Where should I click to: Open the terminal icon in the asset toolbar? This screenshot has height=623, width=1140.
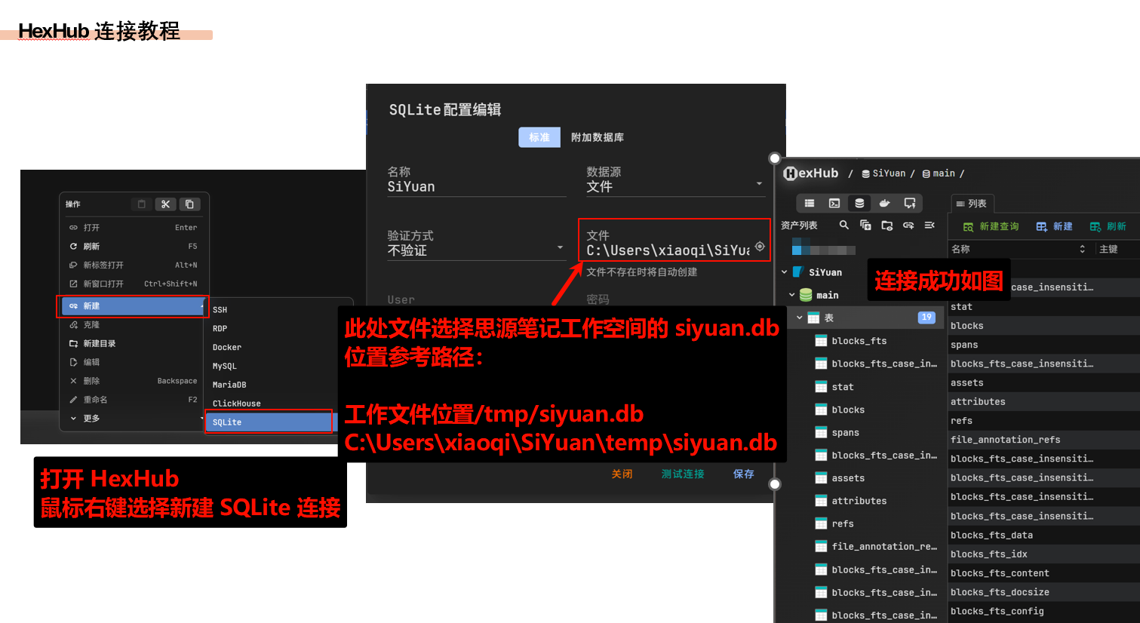(x=834, y=203)
